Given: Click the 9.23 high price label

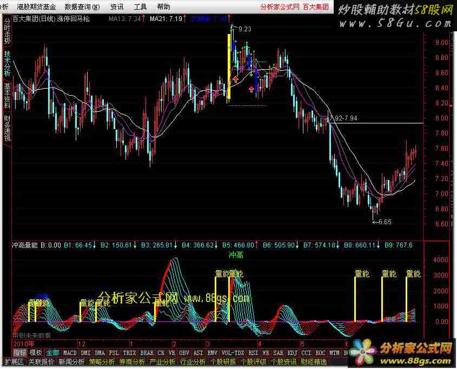Looking at the screenshot, I should click(x=245, y=29).
